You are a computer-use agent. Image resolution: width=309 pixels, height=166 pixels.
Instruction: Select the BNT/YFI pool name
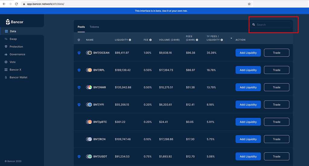coord(99,104)
